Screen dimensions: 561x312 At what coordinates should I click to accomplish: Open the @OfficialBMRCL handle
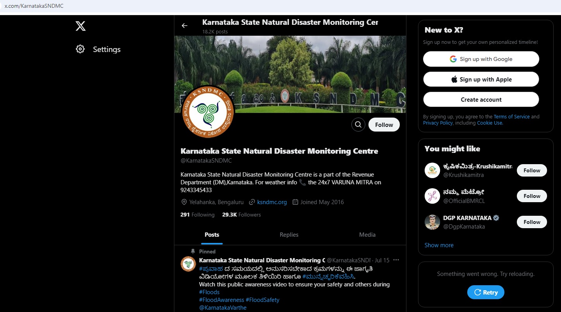pyautogui.click(x=464, y=201)
